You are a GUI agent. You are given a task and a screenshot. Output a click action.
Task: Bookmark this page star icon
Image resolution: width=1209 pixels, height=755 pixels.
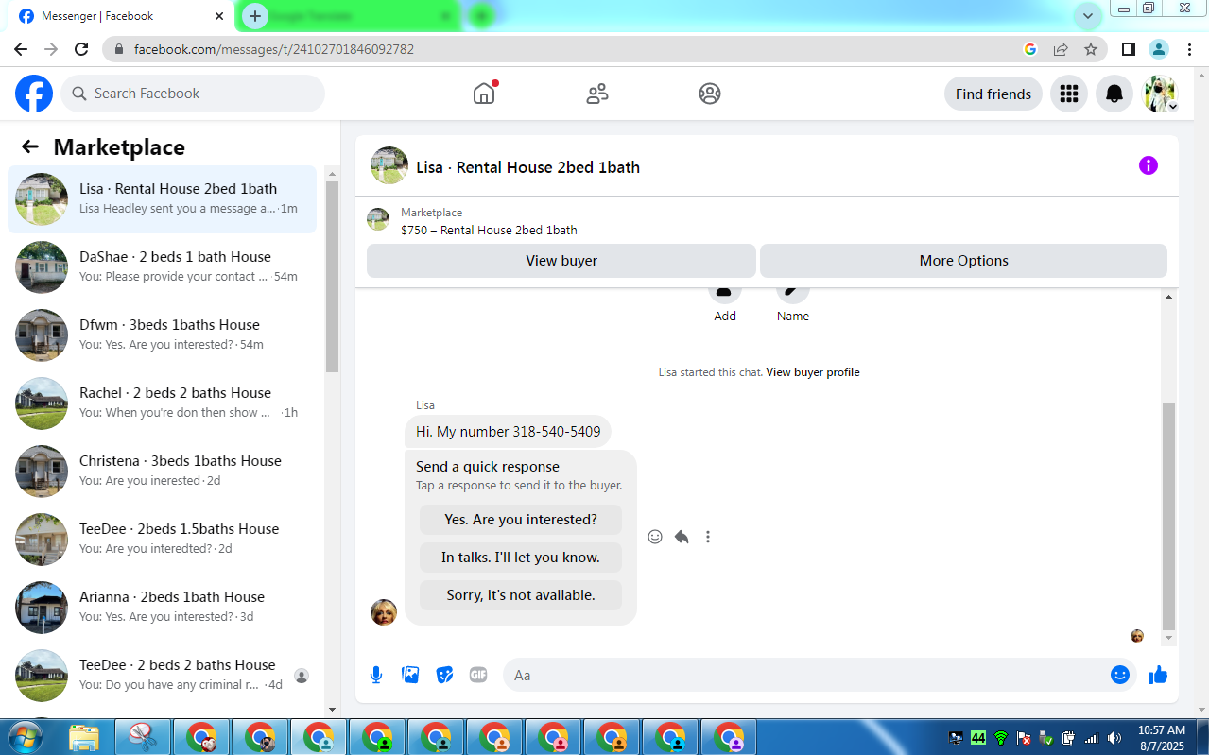point(1091,49)
